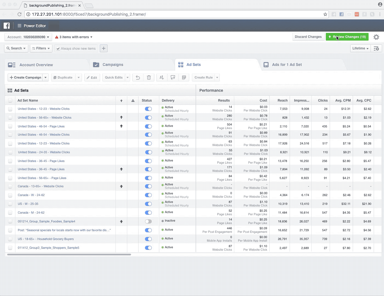Toggle status switch for United States 56-65+ Website Clicks
Screen dimensions: 384x296
pyautogui.click(x=148, y=118)
